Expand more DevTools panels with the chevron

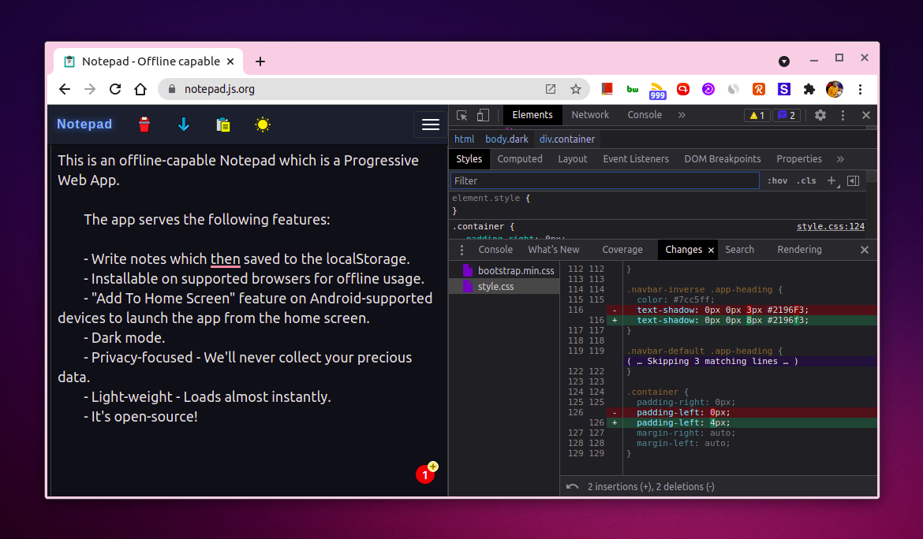[x=682, y=115]
